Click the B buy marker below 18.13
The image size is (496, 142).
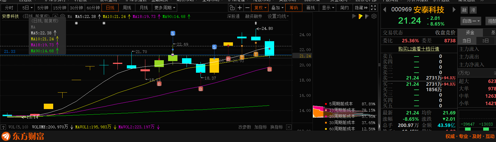(159, 84)
